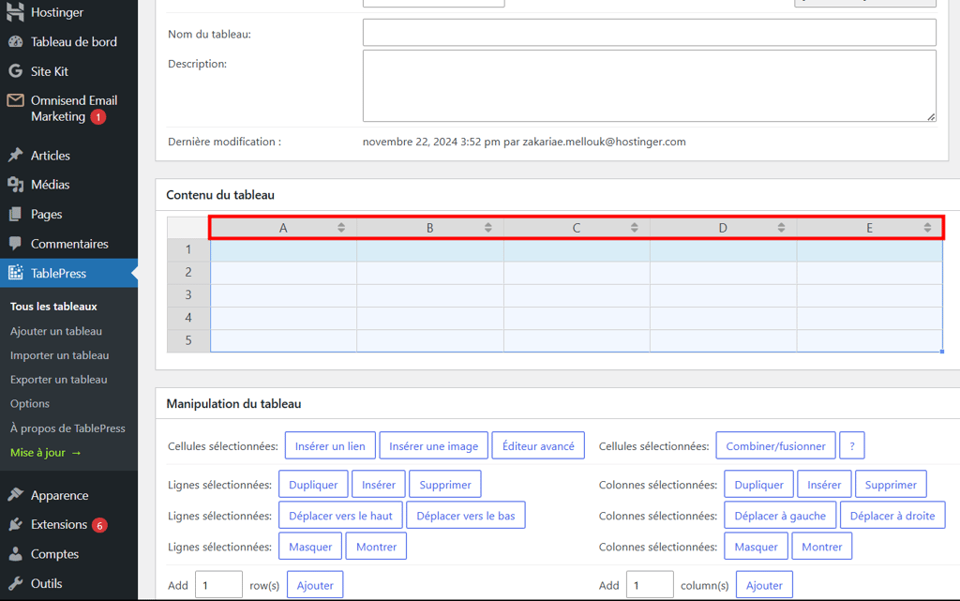Click the Tableau de bord dashboard icon

pyautogui.click(x=15, y=41)
